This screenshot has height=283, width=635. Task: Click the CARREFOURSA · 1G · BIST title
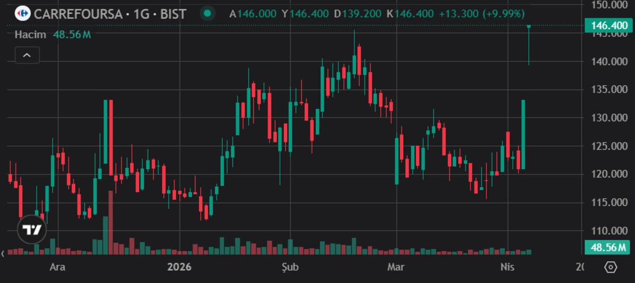pyautogui.click(x=110, y=13)
